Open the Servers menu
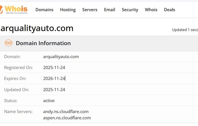 click(x=90, y=10)
